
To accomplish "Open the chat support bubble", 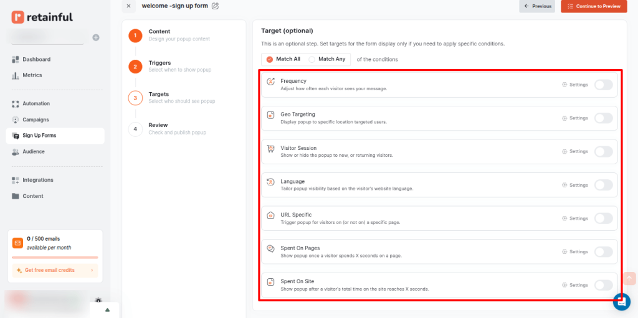I will coord(622,301).
